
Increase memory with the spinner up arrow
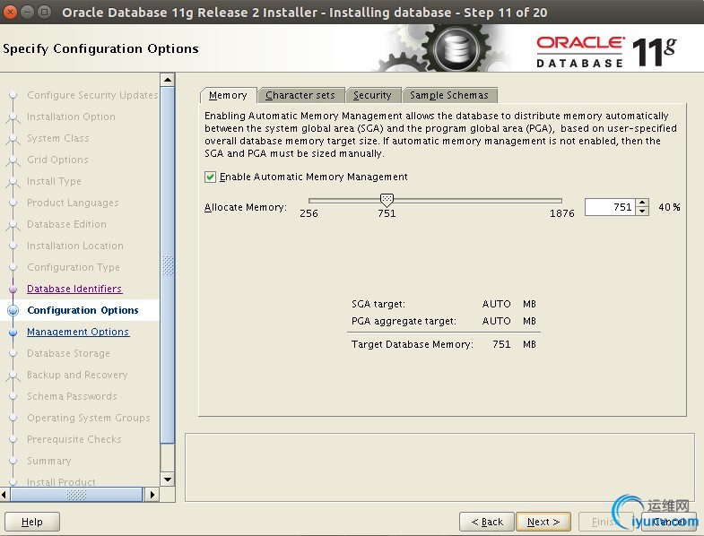pos(642,203)
